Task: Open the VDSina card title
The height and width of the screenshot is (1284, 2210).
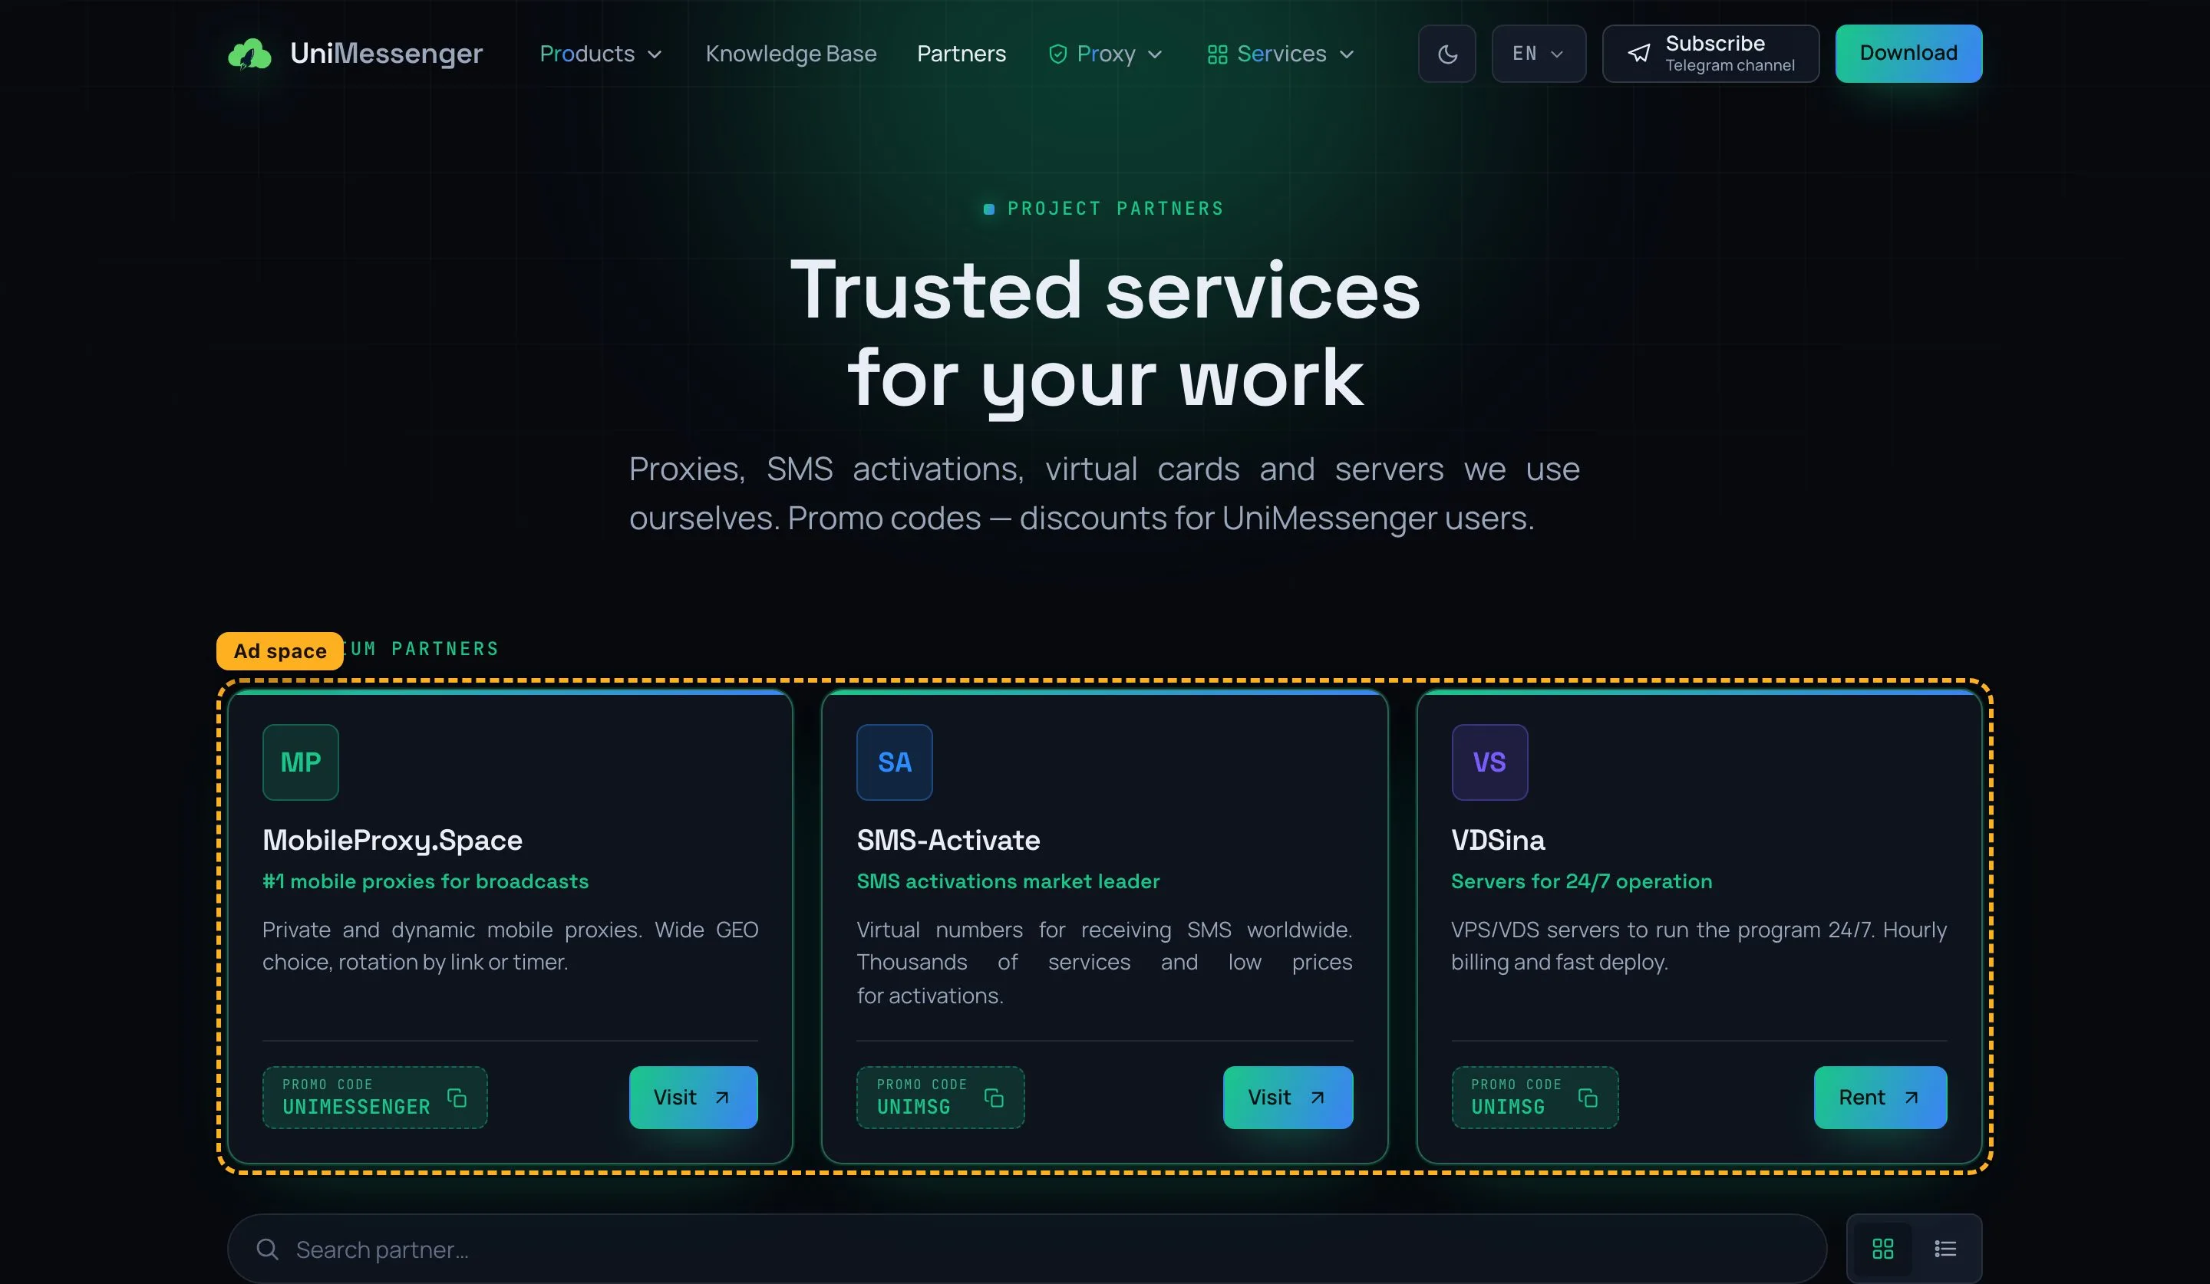Action: pos(1498,840)
